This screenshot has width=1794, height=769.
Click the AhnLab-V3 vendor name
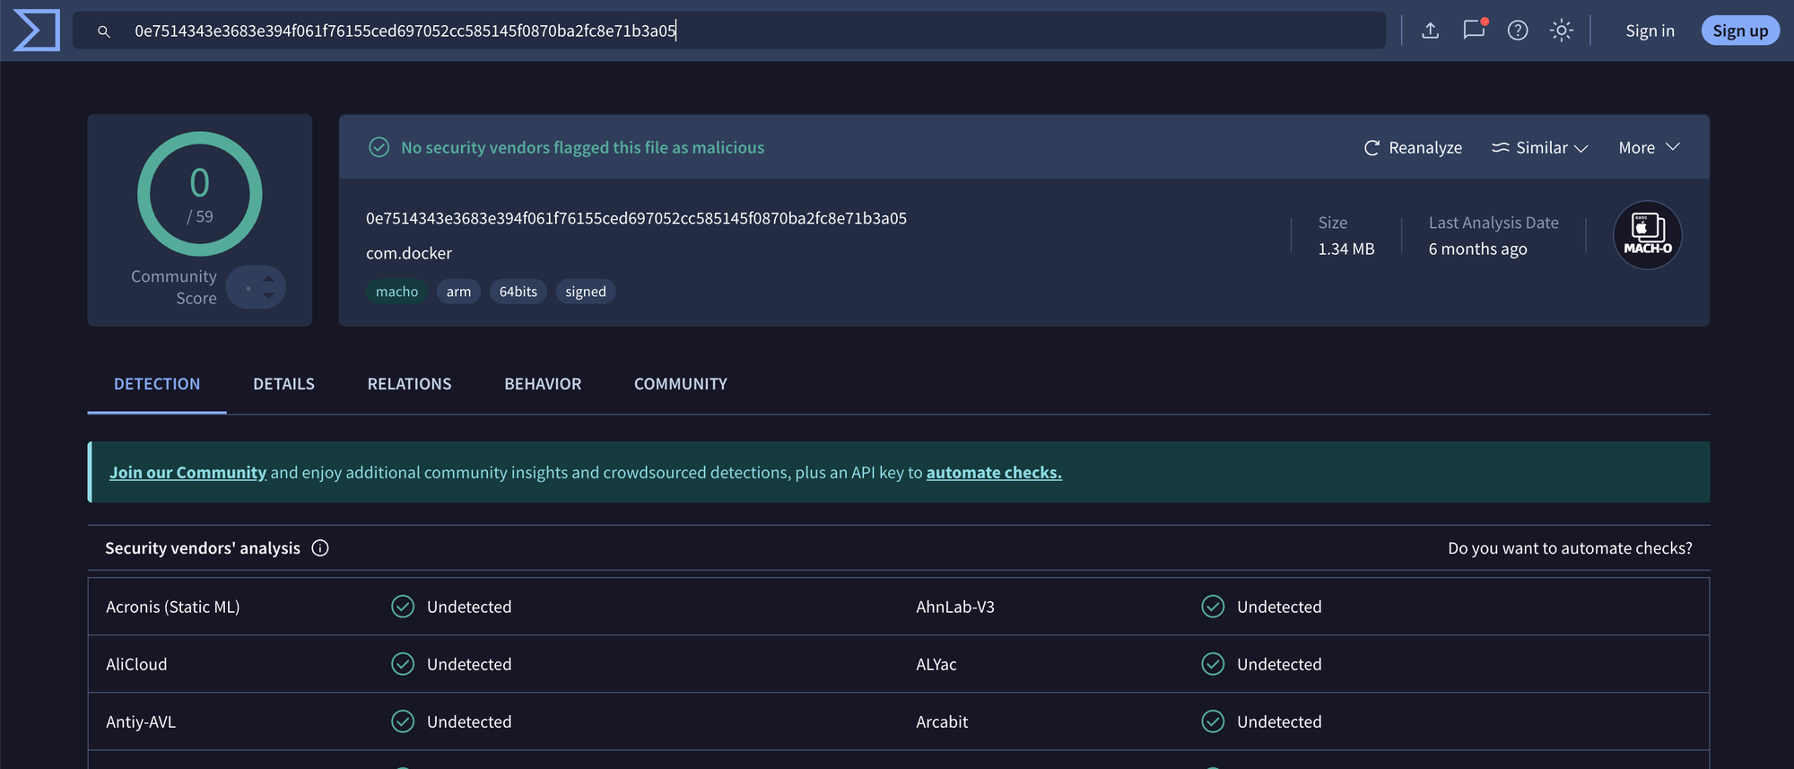[955, 607]
